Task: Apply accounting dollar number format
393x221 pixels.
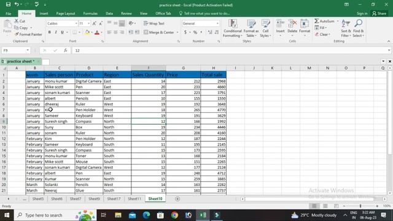Action: (x=185, y=33)
